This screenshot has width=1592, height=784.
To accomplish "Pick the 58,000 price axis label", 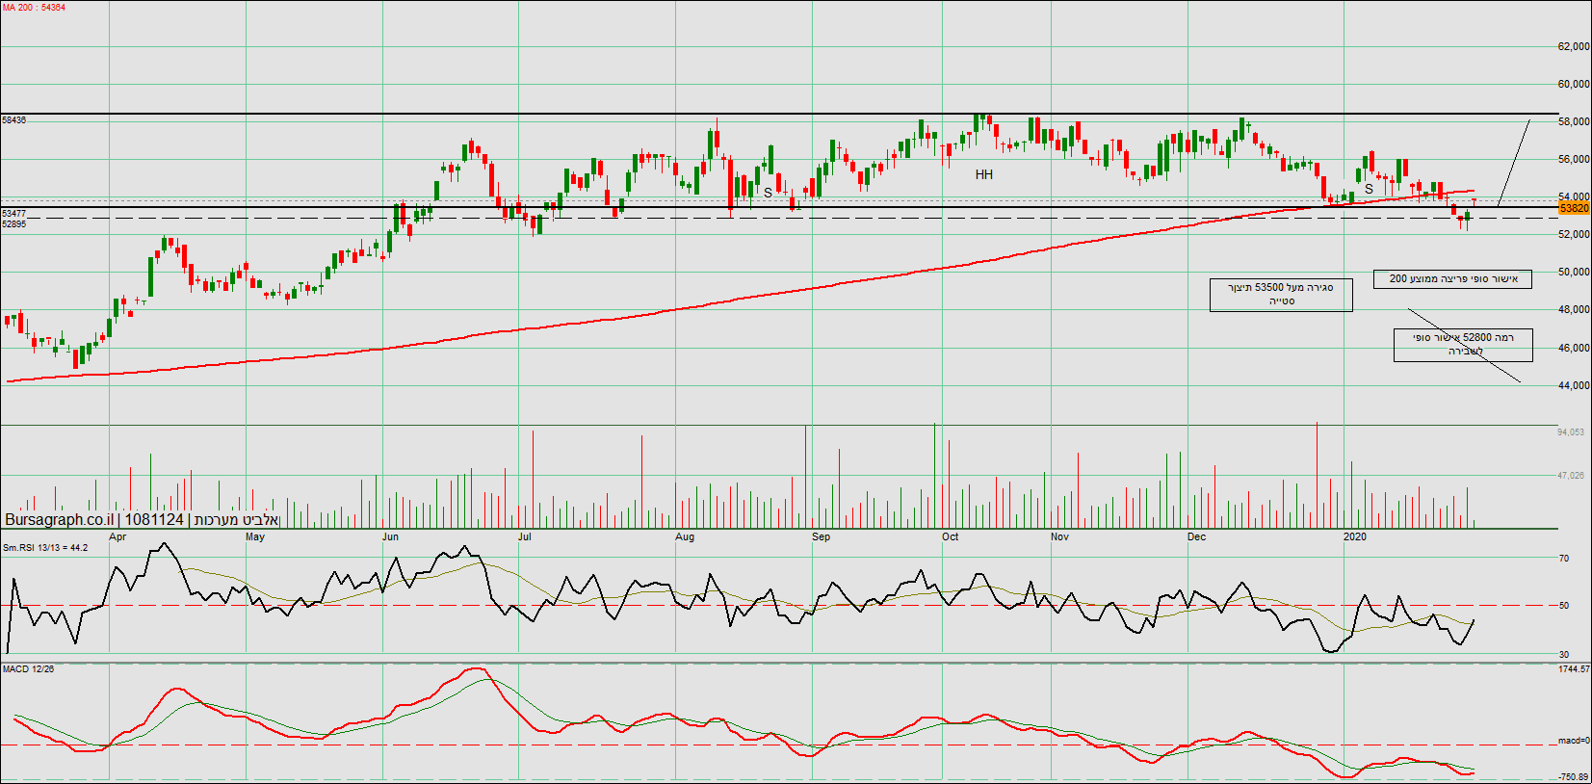I will point(1574,121).
